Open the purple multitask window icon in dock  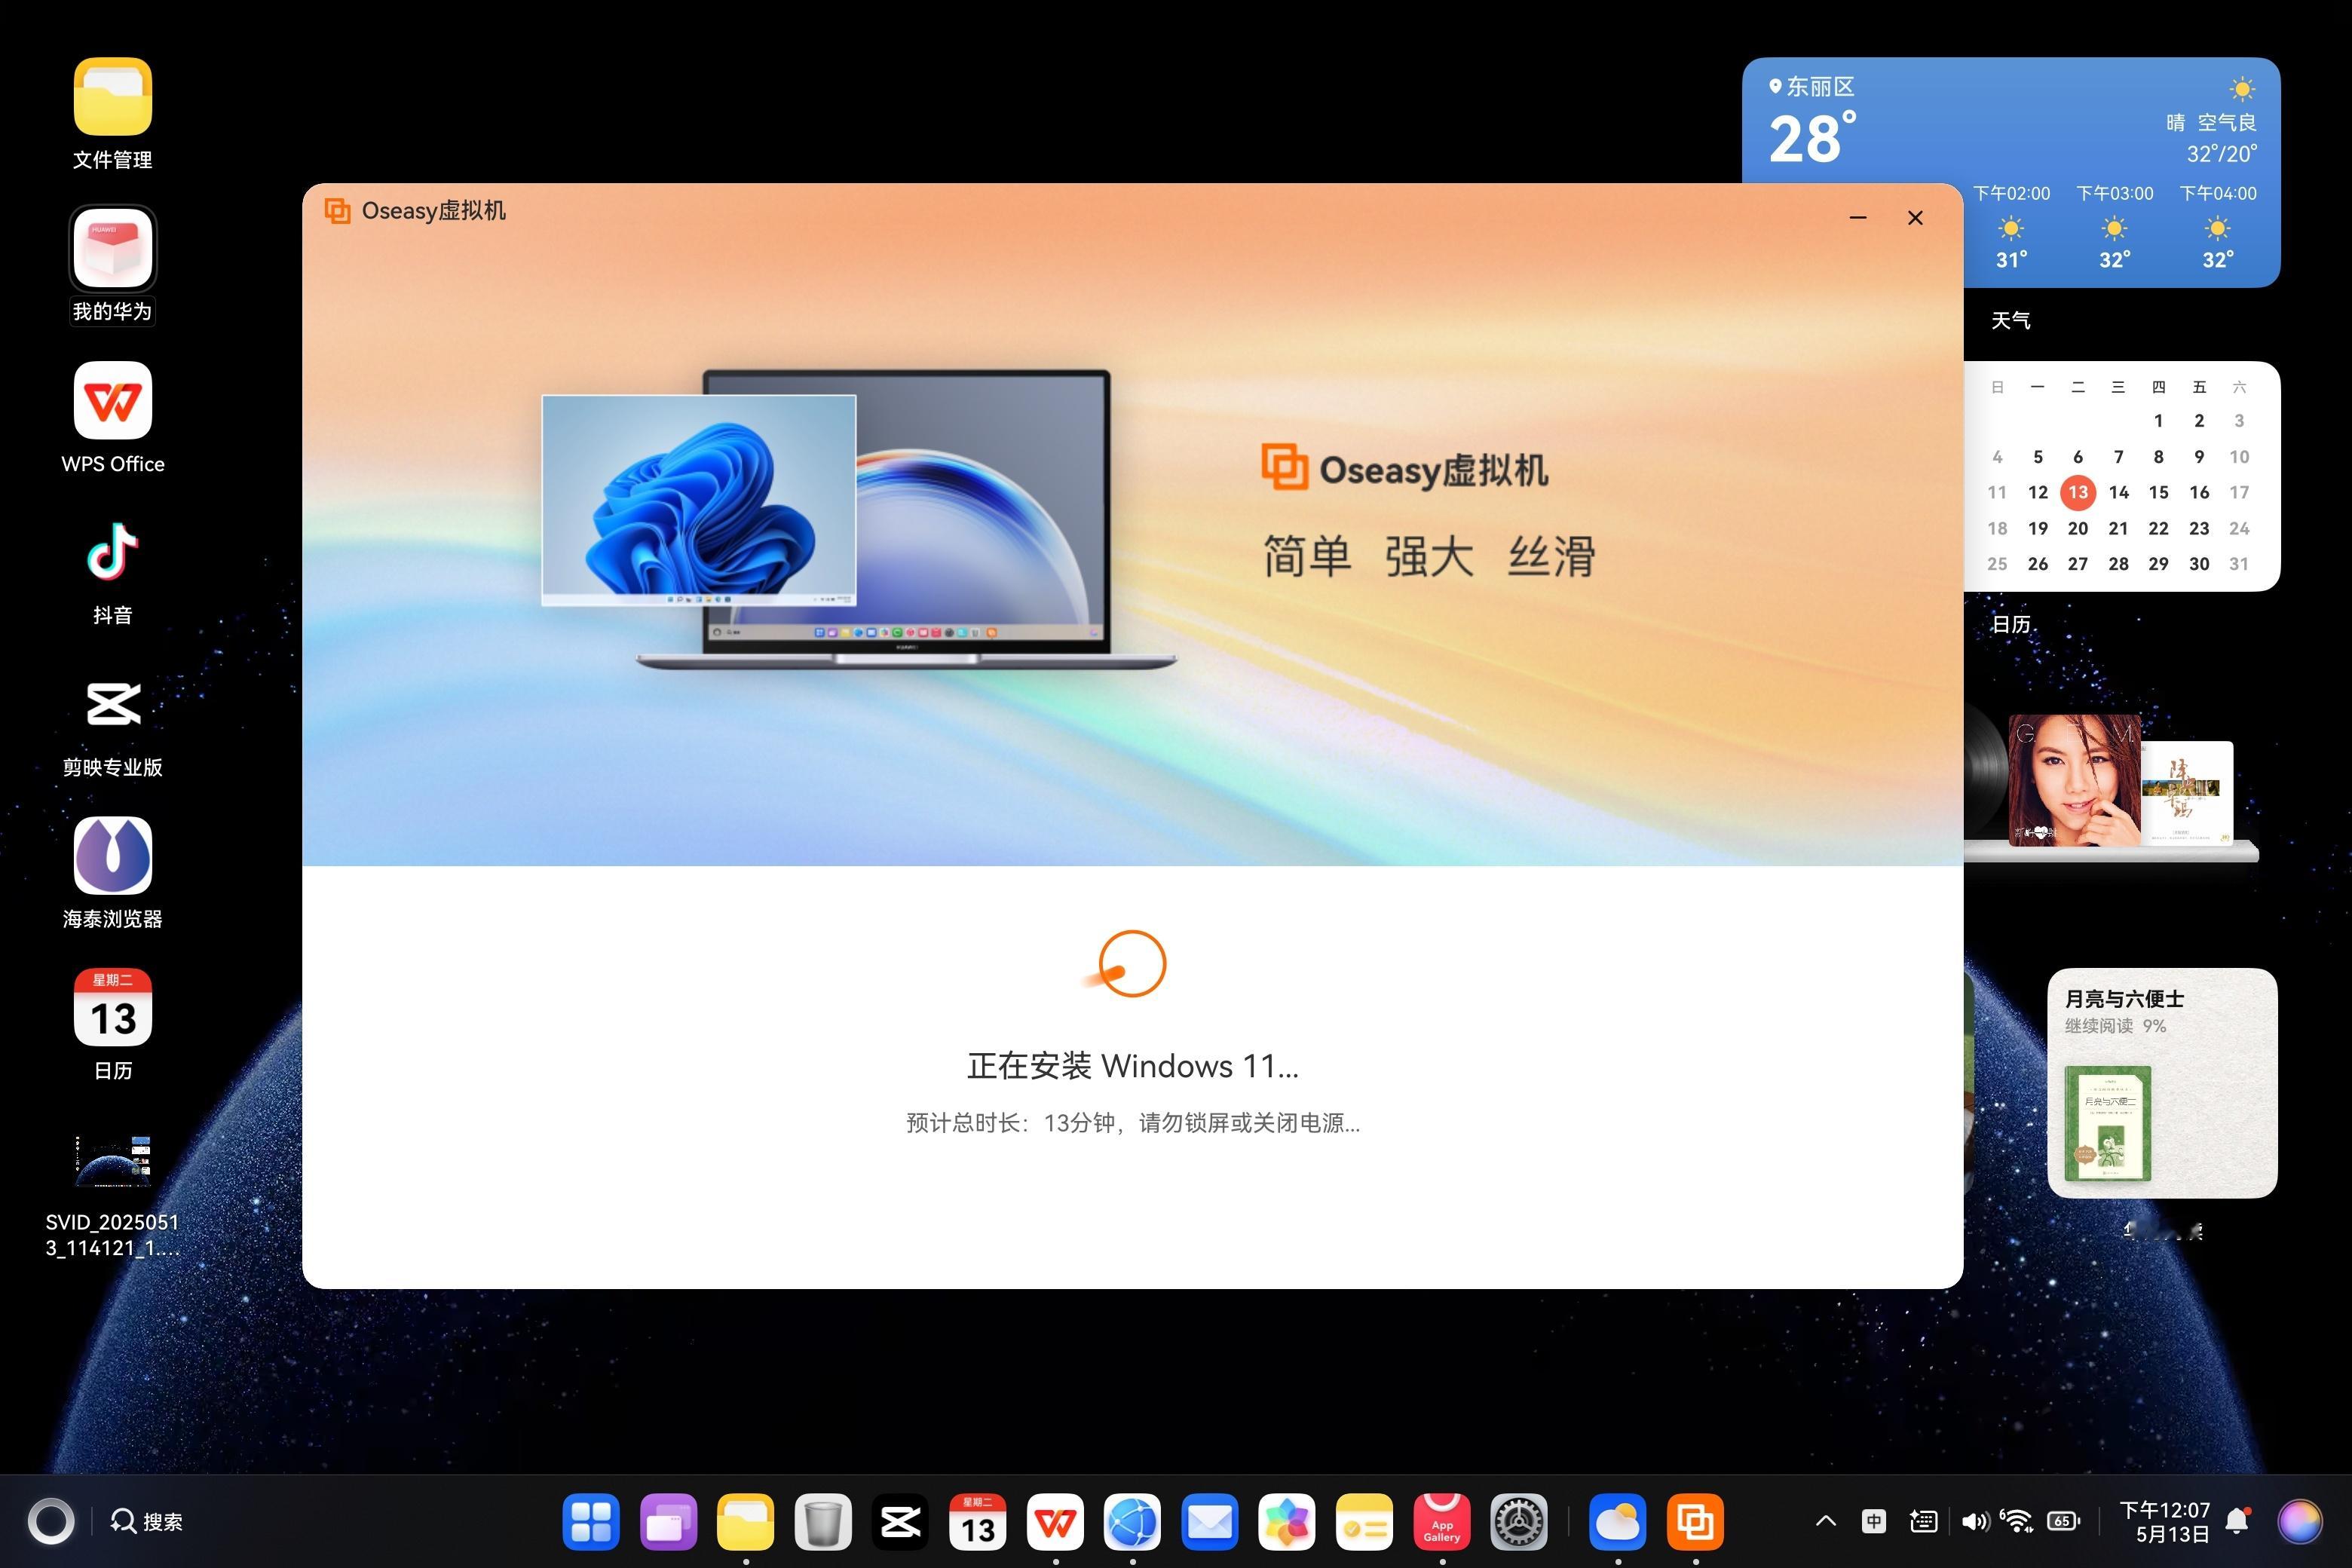(x=668, y=1522)
